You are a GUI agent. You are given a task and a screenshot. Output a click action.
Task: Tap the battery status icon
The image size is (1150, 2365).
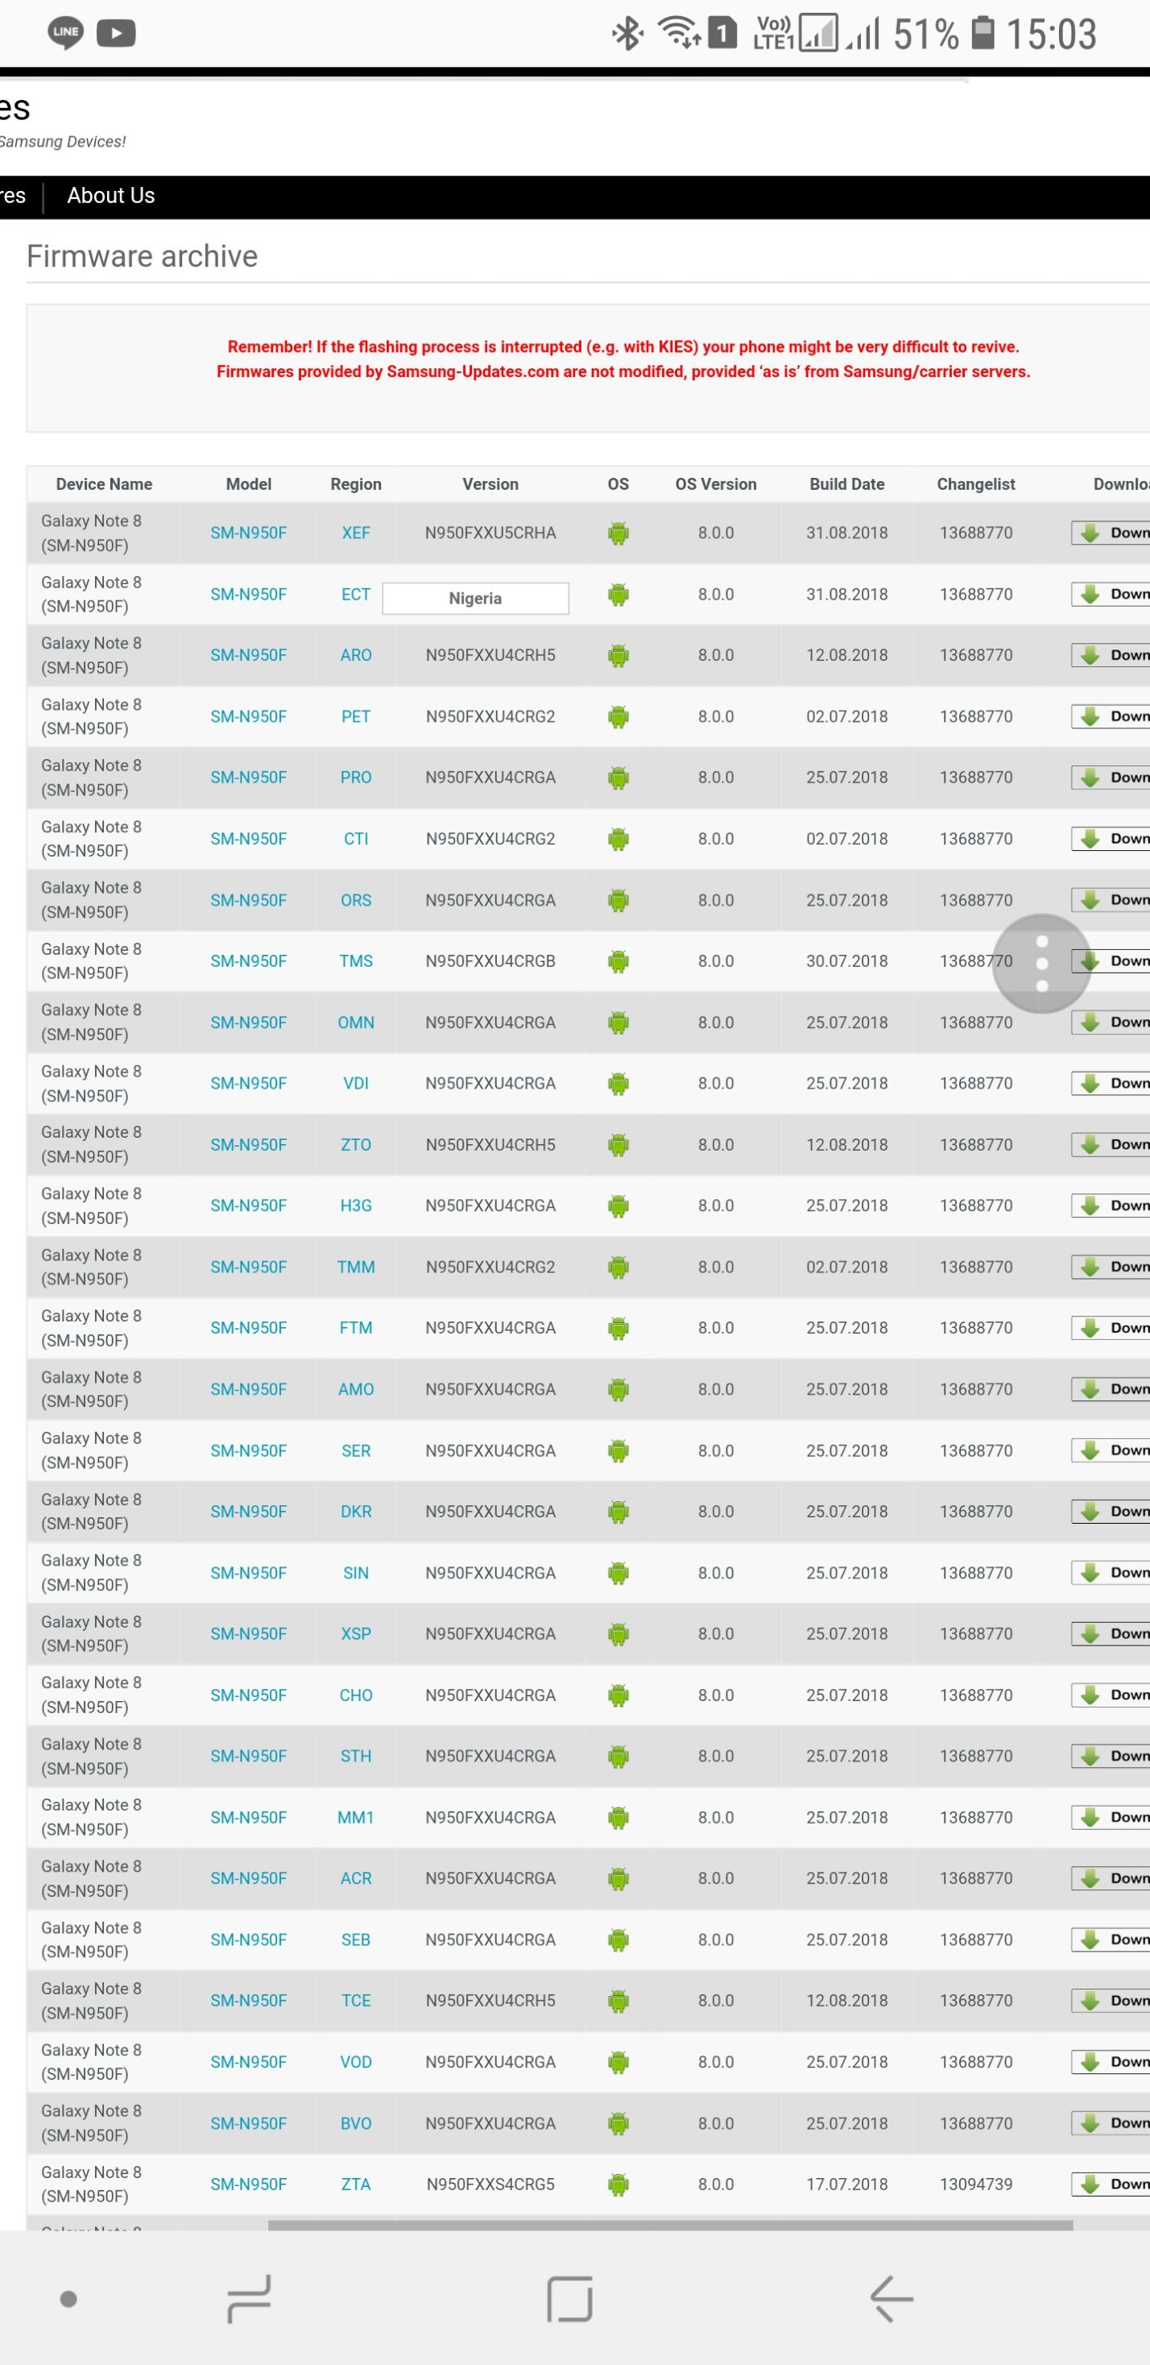click(x=983, y=33)
